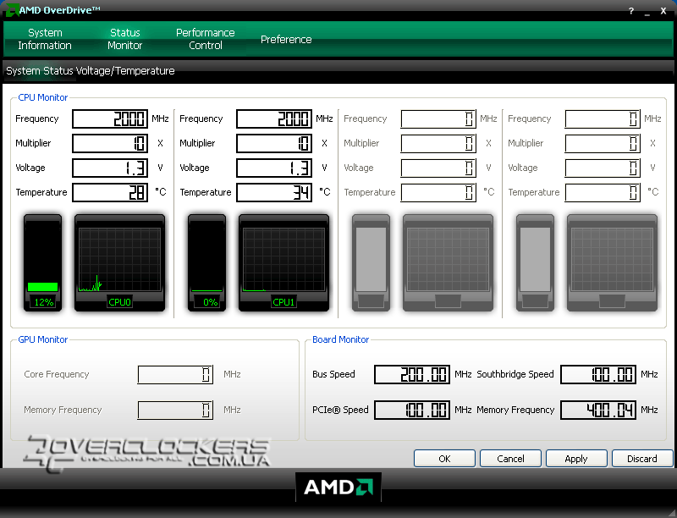The image size is (677, 518).
Task: Click the CPU1 Frequency 2000 field
Action: pos(274,118)
